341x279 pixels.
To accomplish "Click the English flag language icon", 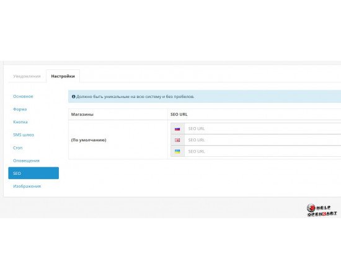I will tap(177, 140).
